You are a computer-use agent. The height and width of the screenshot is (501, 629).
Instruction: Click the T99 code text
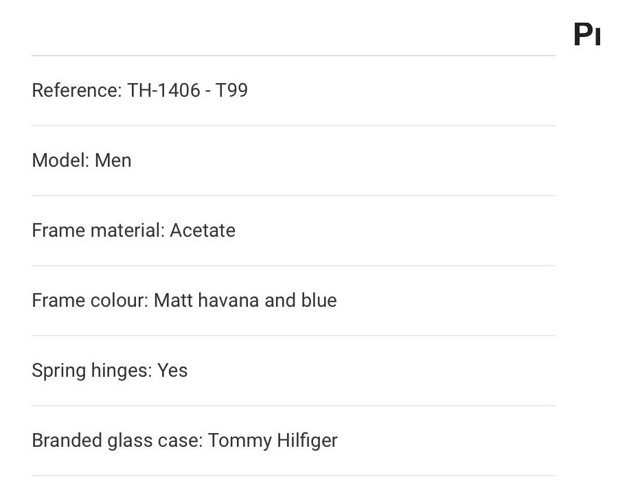coord(231,90)
